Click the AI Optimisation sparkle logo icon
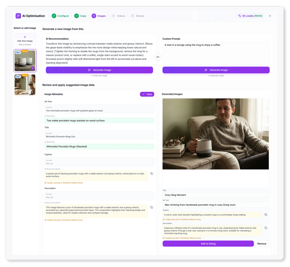The width and height of the screenshot is (290, 267). tap(18, 16)
